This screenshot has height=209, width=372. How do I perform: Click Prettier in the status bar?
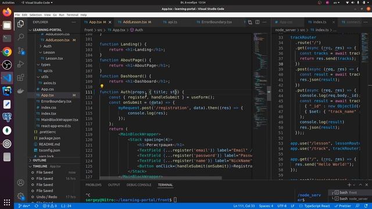(343, 206)
